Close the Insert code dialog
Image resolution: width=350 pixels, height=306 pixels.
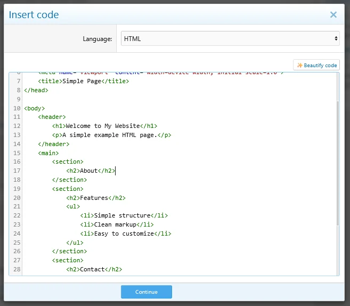tap(333, 15)
